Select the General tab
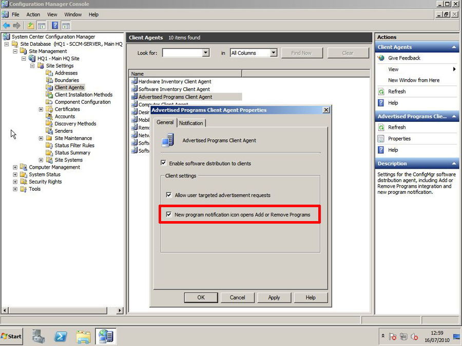The height and width of the screenshot is (346, 462). tap(165, 122)
